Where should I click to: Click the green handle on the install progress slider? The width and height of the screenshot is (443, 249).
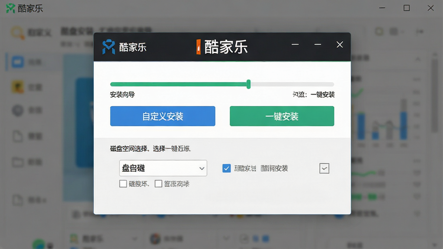pyautogui.click(x=248, y=84)
